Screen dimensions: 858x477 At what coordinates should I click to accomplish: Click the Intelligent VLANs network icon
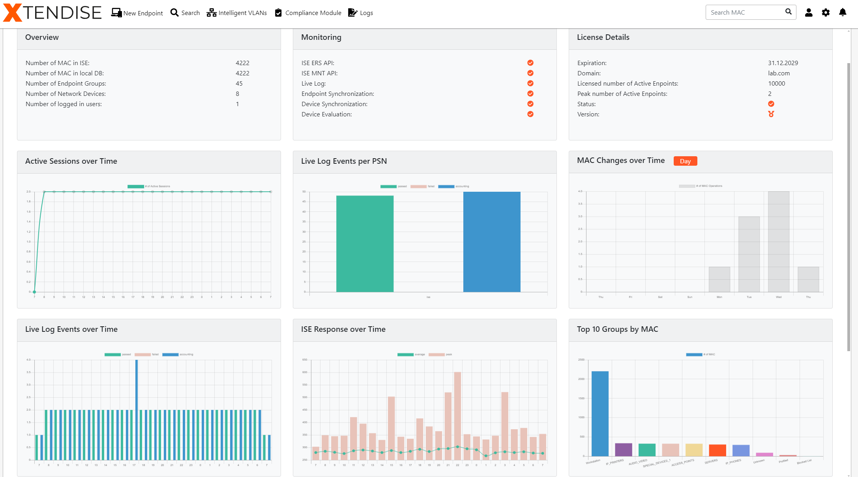(212, 13)
